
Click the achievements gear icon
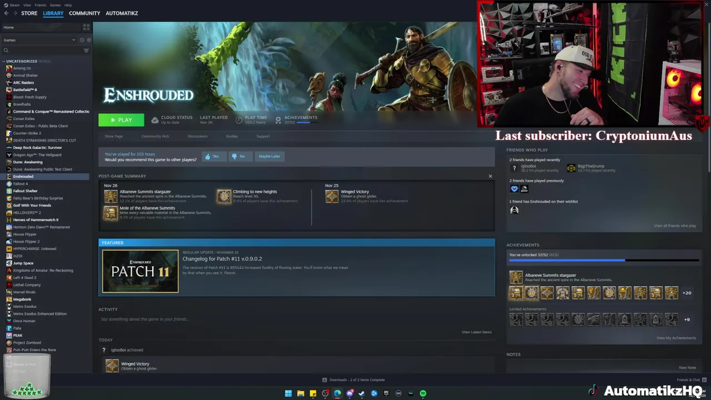pyautogui.click(x=278, y=120)
